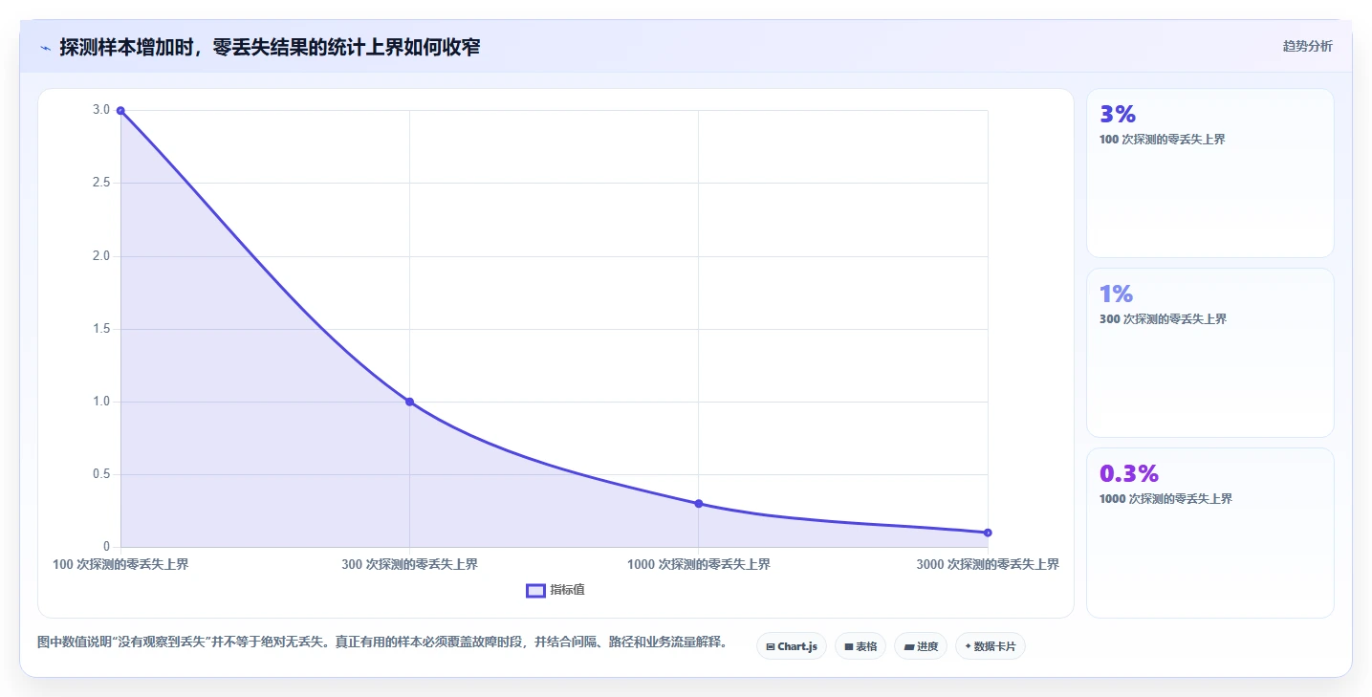Click the data point at 300 次探测
Viewport: 1372px width, 697px height.
click(x=409, y=402)
